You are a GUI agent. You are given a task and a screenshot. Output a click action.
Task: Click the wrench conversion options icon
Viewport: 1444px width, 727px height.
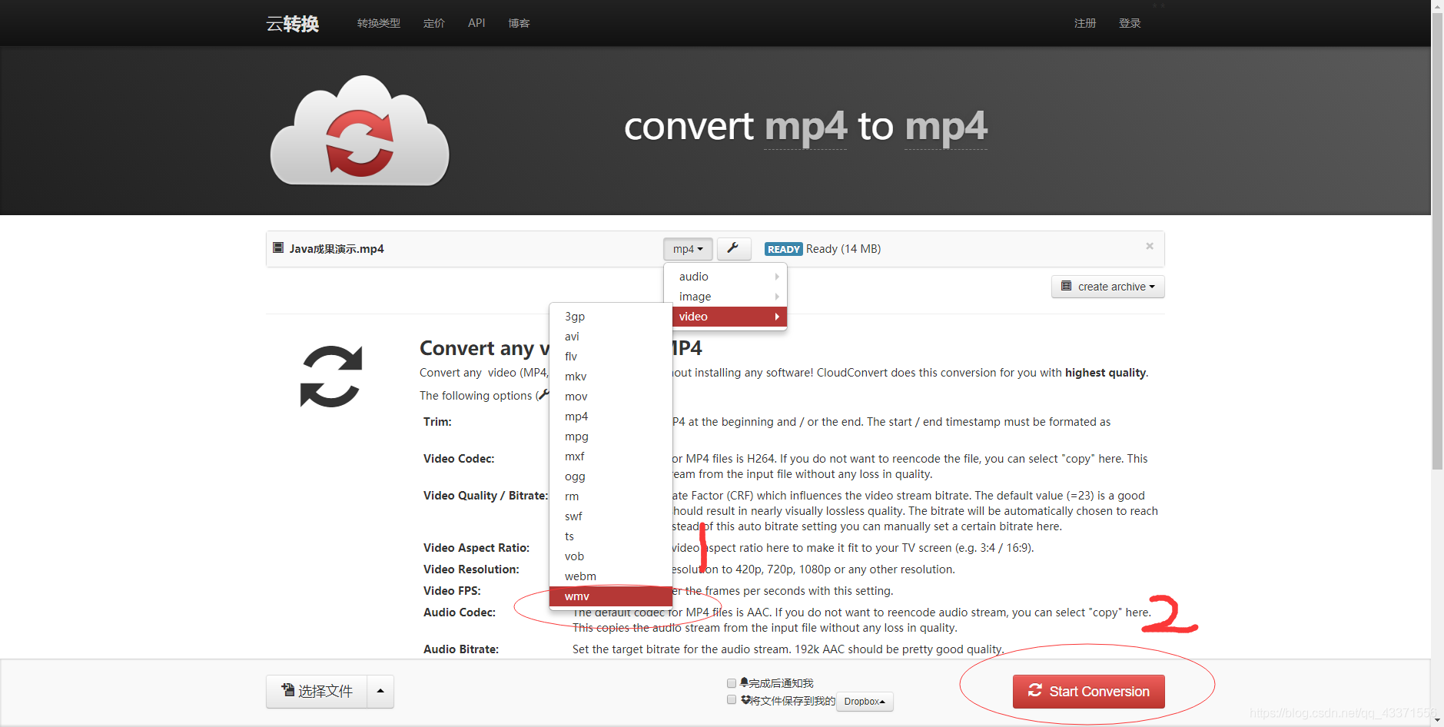click(x=734, y=248)
